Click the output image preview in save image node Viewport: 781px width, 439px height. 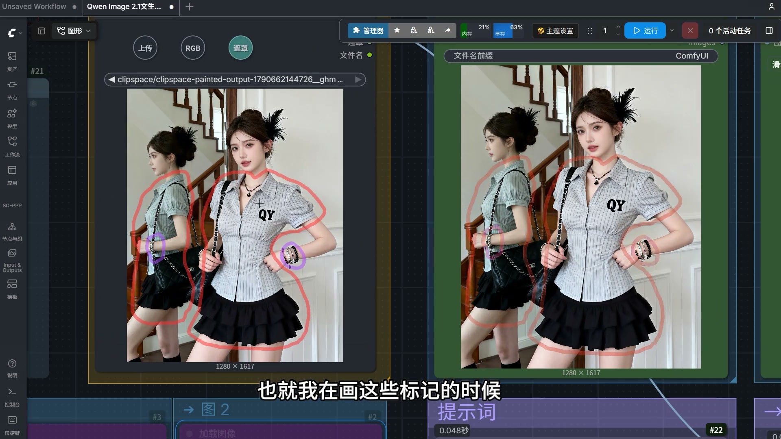click(580, 217)
